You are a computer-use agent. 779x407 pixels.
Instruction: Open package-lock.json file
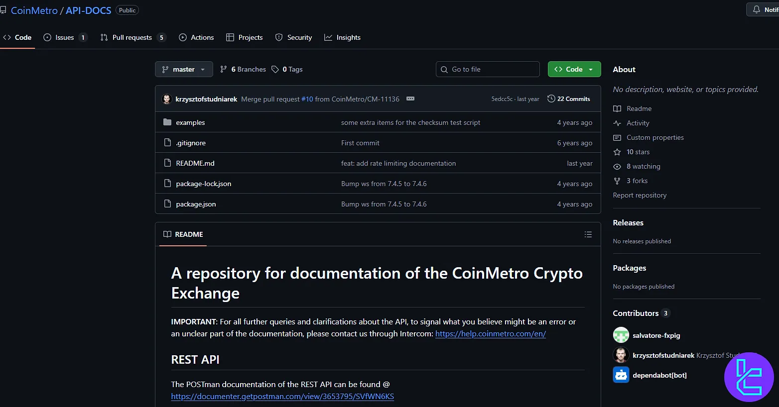point(204,184)
